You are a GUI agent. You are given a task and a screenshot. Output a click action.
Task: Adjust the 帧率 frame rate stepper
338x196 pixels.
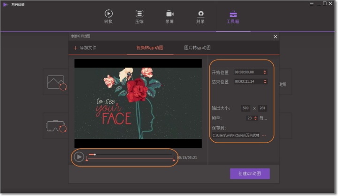255,118
